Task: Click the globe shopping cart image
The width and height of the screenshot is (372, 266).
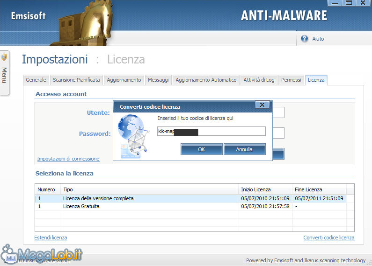Action: [134, 136]
